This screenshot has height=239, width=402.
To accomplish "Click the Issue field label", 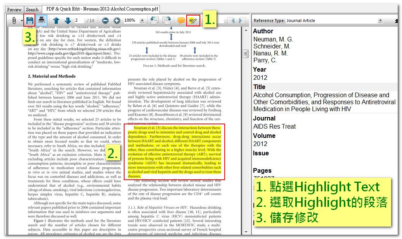I will pyautogui.click(x=261, y=153).
